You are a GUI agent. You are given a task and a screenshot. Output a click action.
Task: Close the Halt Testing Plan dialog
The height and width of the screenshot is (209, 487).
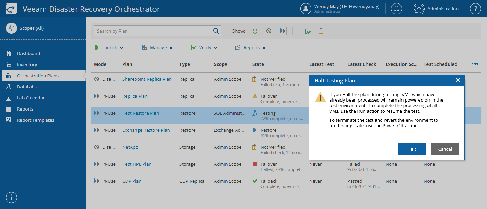point(458,80)
